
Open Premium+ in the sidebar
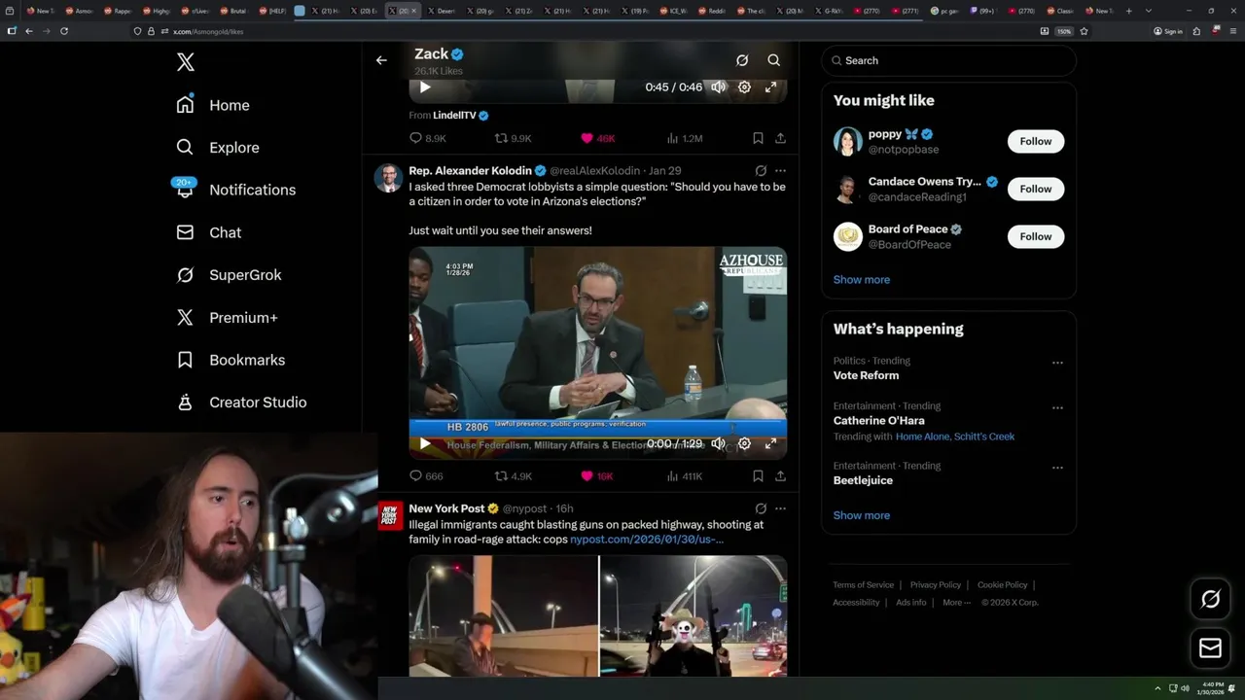tap(227, 318)
